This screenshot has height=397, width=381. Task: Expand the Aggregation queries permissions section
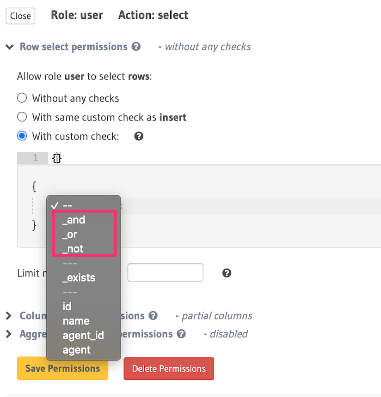(x=9, y=334)
